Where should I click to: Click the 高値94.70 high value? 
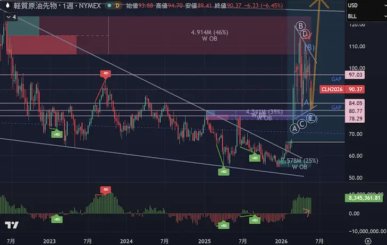169,5
